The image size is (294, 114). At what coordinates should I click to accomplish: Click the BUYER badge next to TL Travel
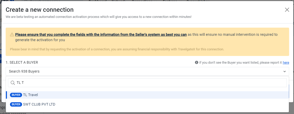16,95
